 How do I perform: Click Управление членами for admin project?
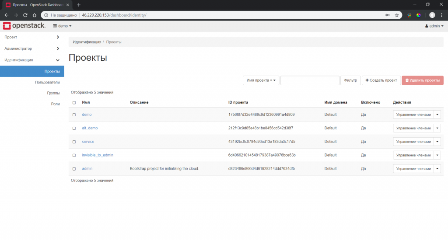tap(413, 169)
